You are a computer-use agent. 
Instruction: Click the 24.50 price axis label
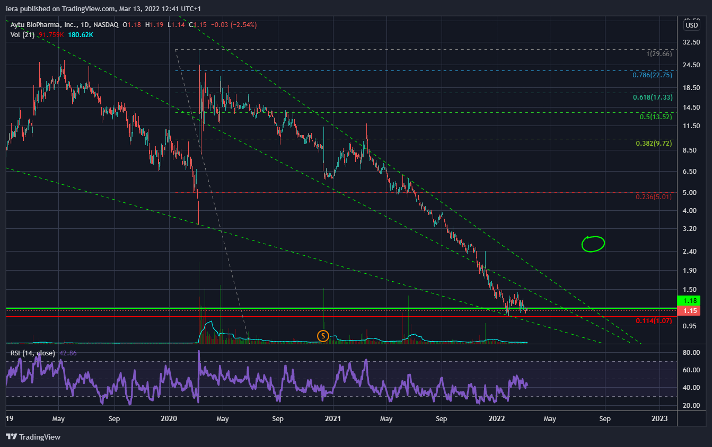pos(692,65)
